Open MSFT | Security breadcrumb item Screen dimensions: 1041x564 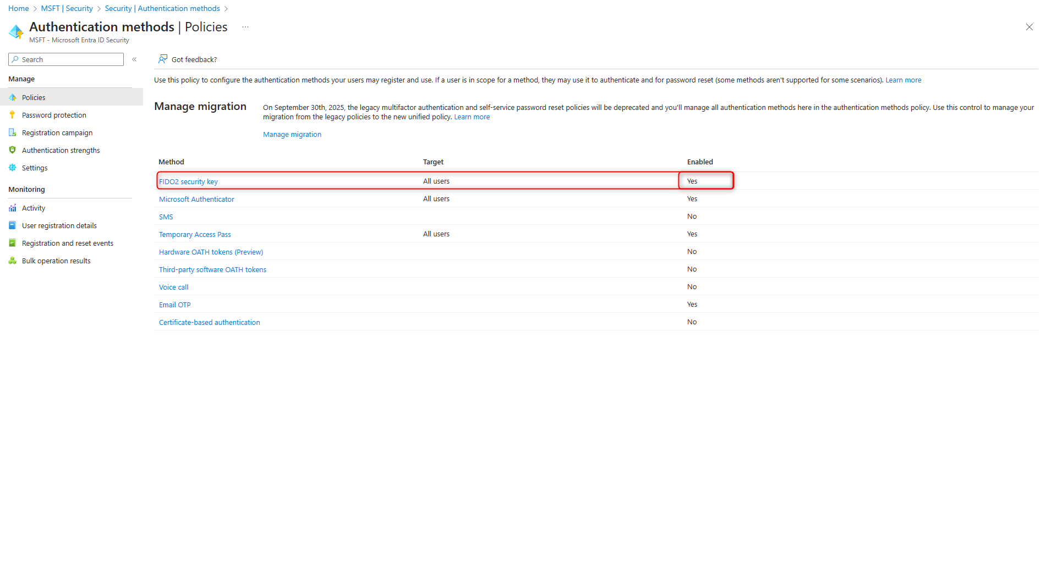pos(67,8)
